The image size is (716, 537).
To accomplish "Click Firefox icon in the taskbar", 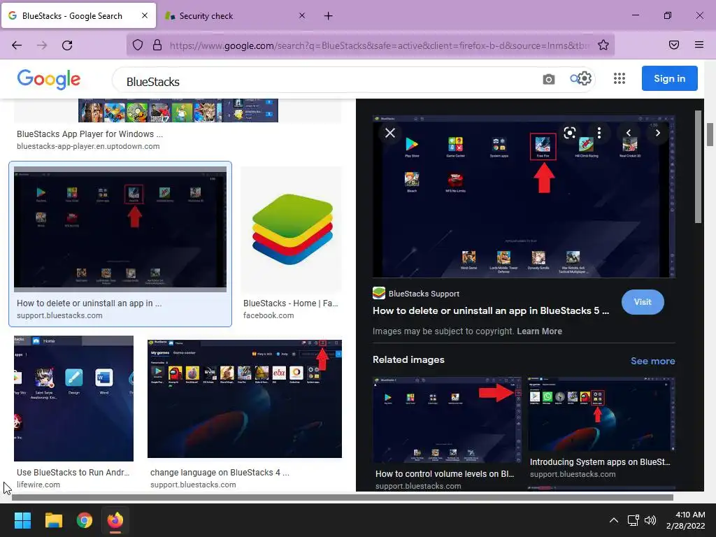I will click(x=115, y=520).
